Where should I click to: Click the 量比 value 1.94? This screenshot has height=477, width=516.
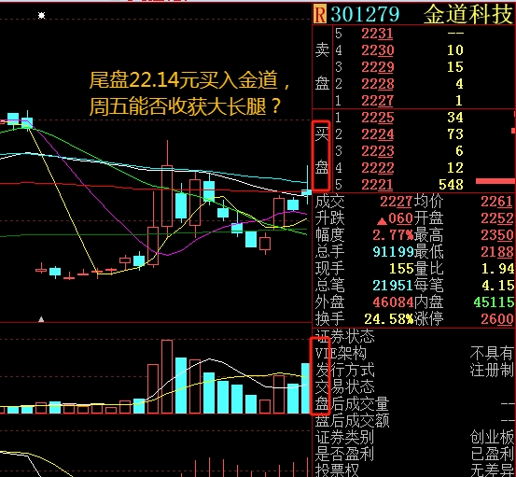pos(497,269)
